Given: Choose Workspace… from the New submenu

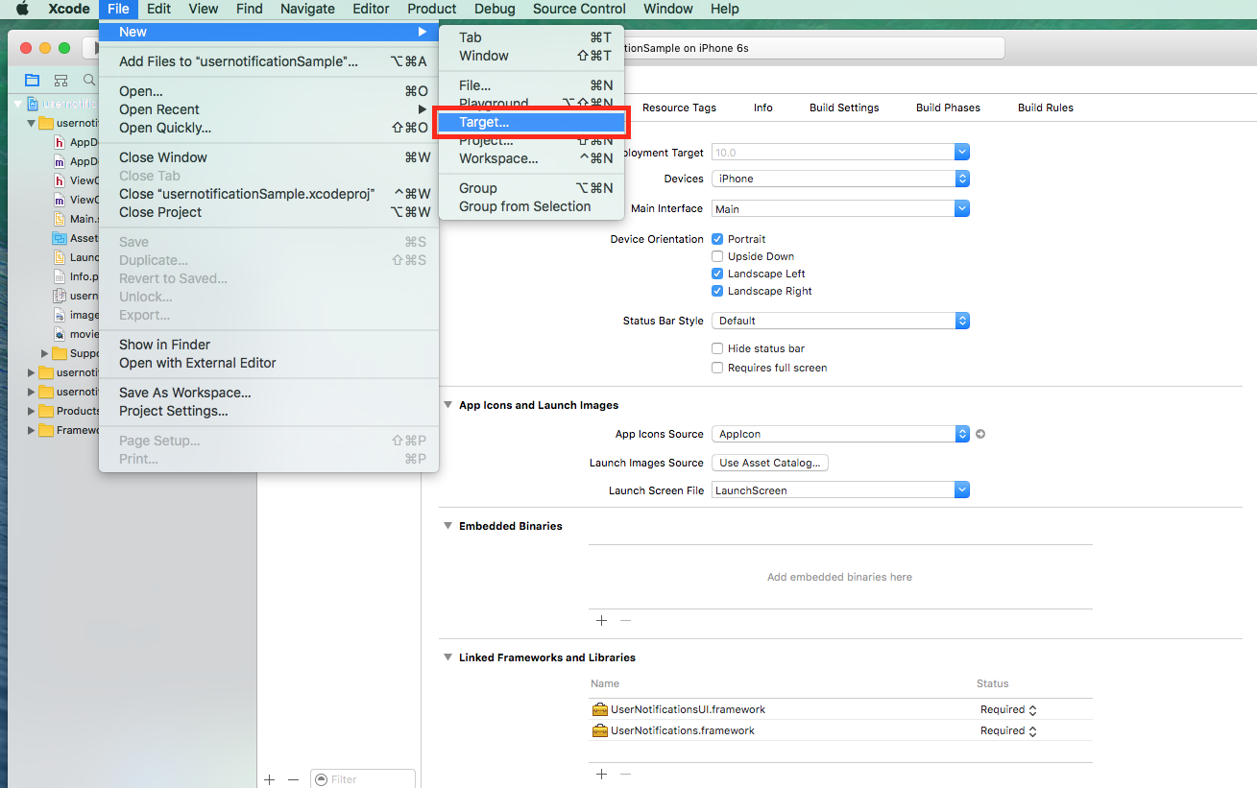Looking at the screenshot, I should pyautogui.click(x=531, y=158).
